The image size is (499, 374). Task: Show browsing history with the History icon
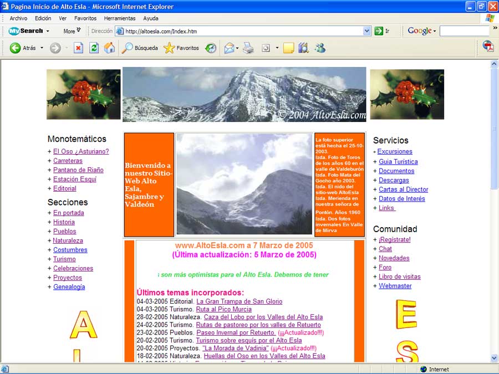211,48
